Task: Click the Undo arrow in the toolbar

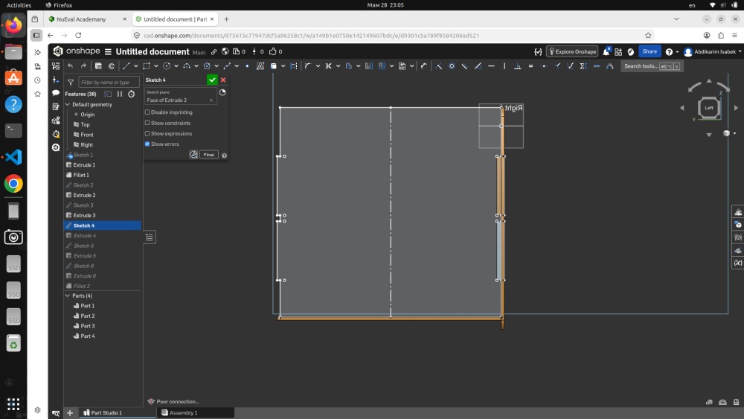Action: [70, 66]
